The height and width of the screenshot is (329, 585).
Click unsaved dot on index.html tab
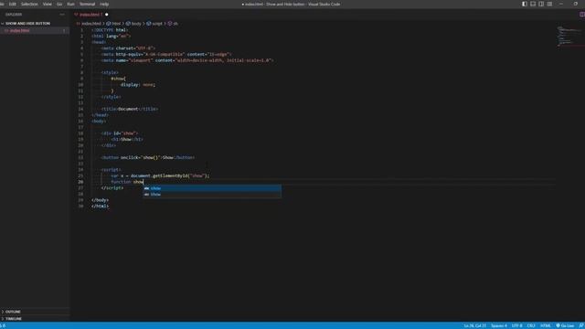pos(106,15)
